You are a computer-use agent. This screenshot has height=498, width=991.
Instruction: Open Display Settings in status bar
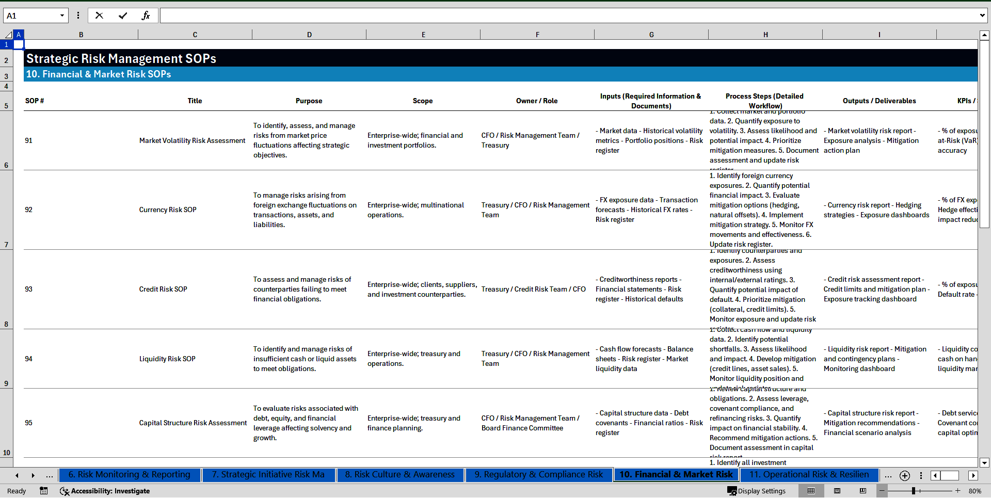756,491
